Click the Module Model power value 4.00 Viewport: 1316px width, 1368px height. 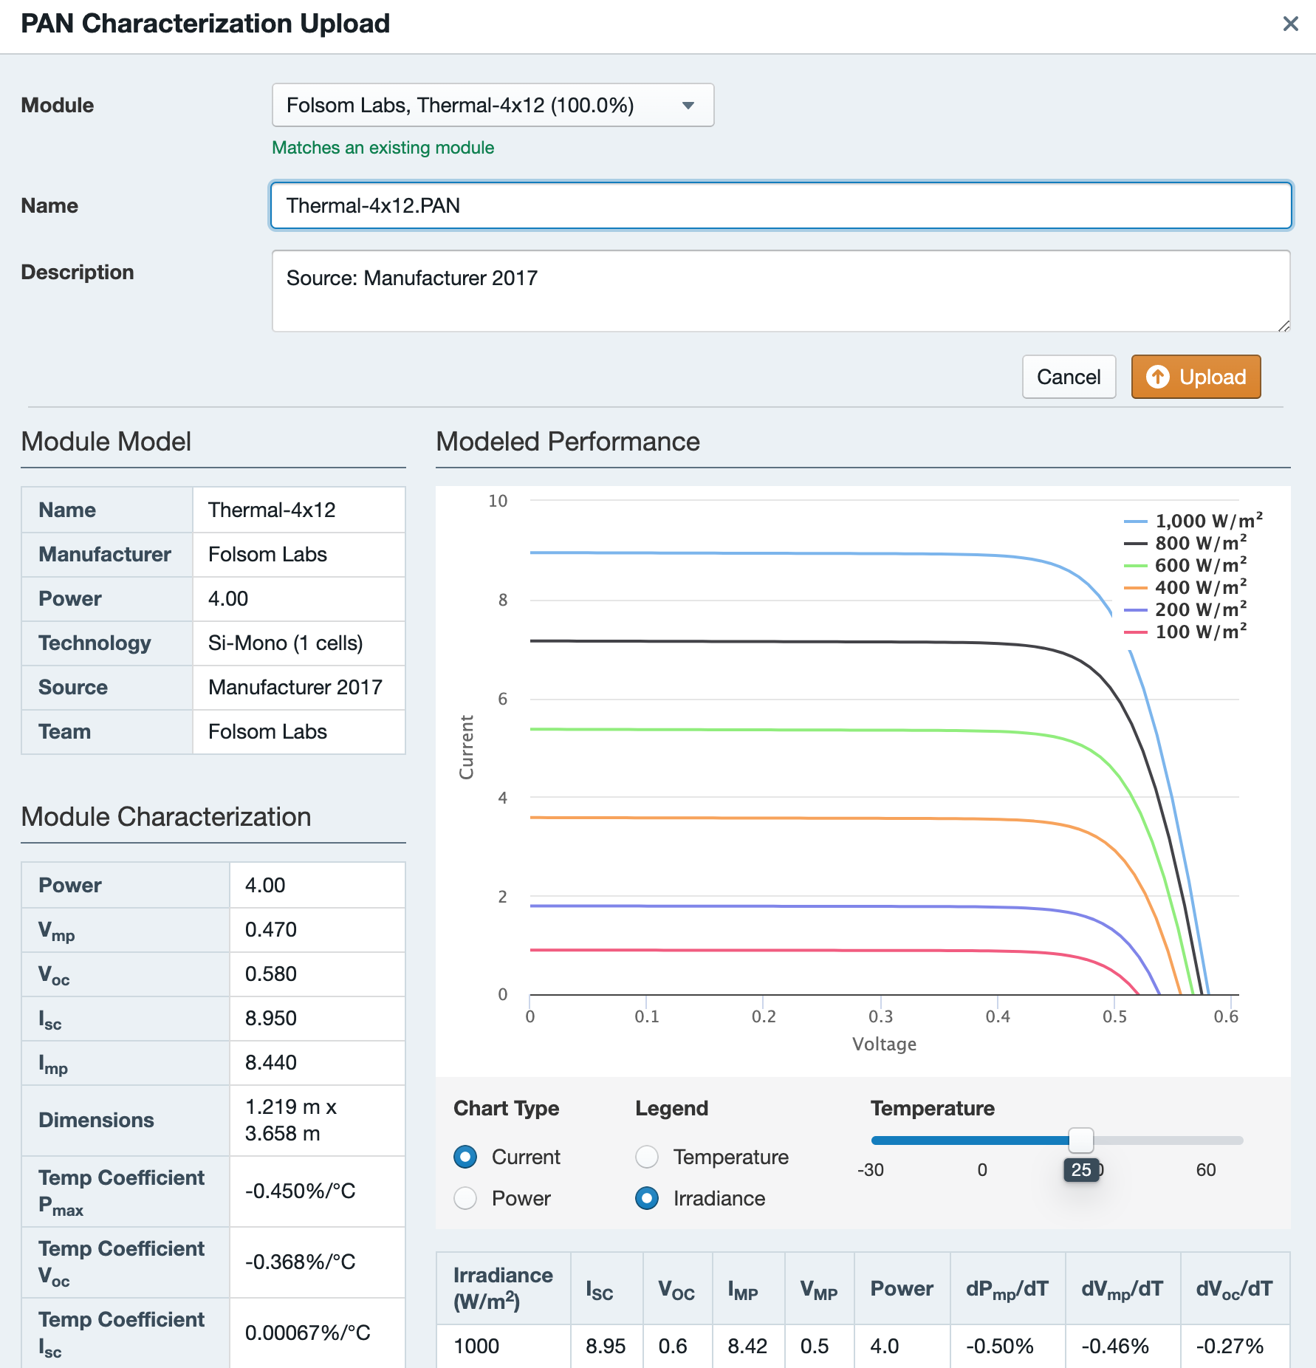(299, 598)
